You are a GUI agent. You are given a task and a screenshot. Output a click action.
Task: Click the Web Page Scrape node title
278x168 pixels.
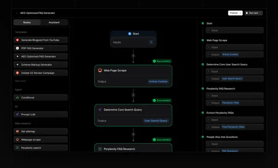point(115,70)
